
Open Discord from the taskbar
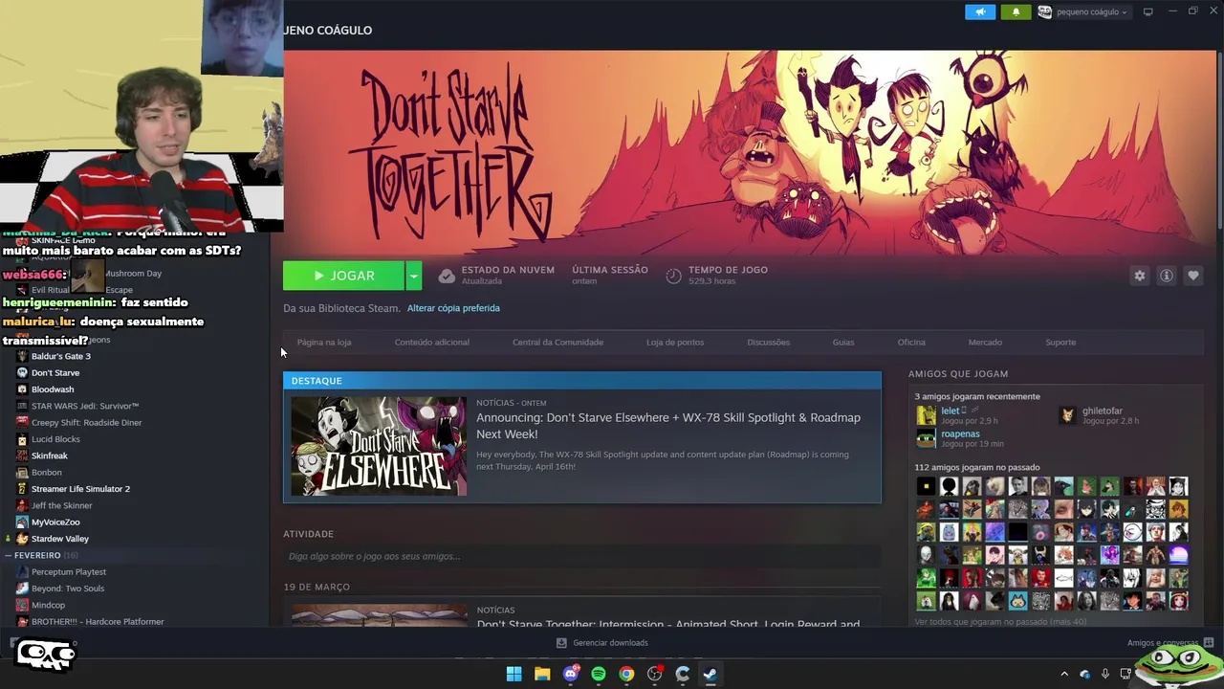571,674
